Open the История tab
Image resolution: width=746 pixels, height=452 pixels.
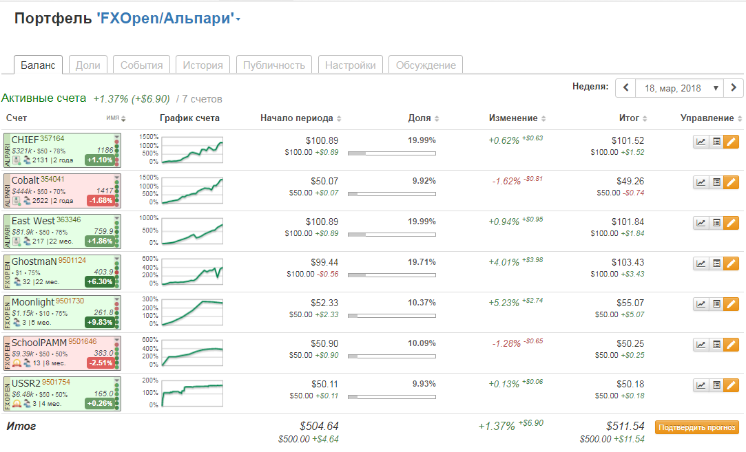point(203,65)
